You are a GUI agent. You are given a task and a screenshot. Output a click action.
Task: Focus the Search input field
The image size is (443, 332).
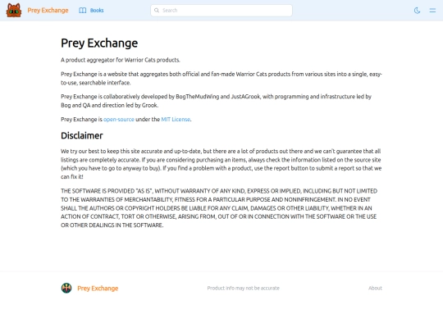221,11
